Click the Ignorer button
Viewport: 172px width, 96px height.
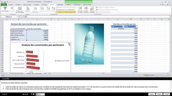click(x=152, y=94)
